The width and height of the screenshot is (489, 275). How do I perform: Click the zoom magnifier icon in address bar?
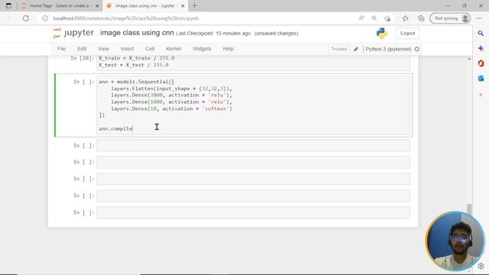(374, 18)
